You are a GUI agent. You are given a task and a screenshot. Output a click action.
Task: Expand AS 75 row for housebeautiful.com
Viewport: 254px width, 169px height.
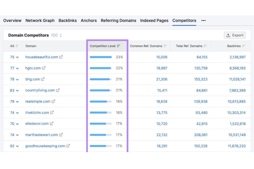[17, 57]
